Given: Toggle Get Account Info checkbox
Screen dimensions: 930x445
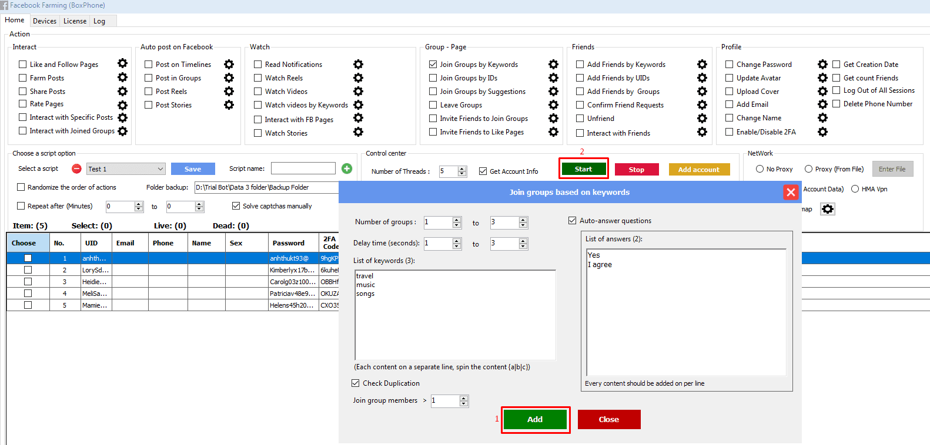Looking at the screenshot, I should click(483, 171).
